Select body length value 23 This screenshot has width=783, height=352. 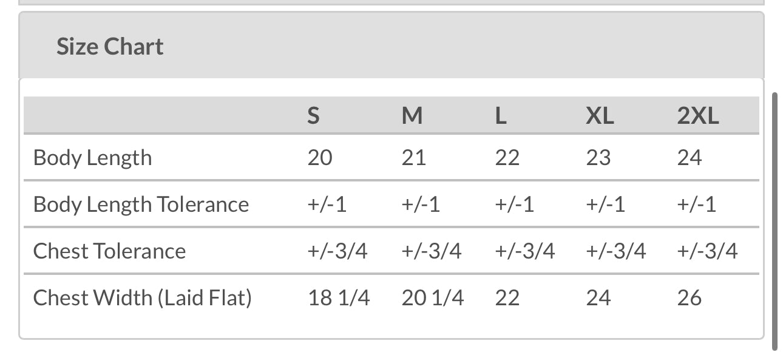click(x=598, y=158)
